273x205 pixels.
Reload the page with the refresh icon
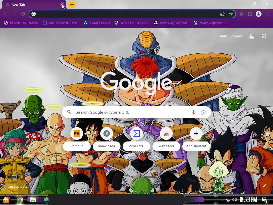[x=23, y=14]
